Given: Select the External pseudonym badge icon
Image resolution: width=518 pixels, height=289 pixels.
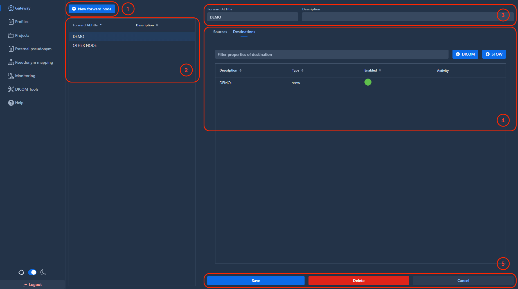Looking at the screenshot, I should pos(11,49).
